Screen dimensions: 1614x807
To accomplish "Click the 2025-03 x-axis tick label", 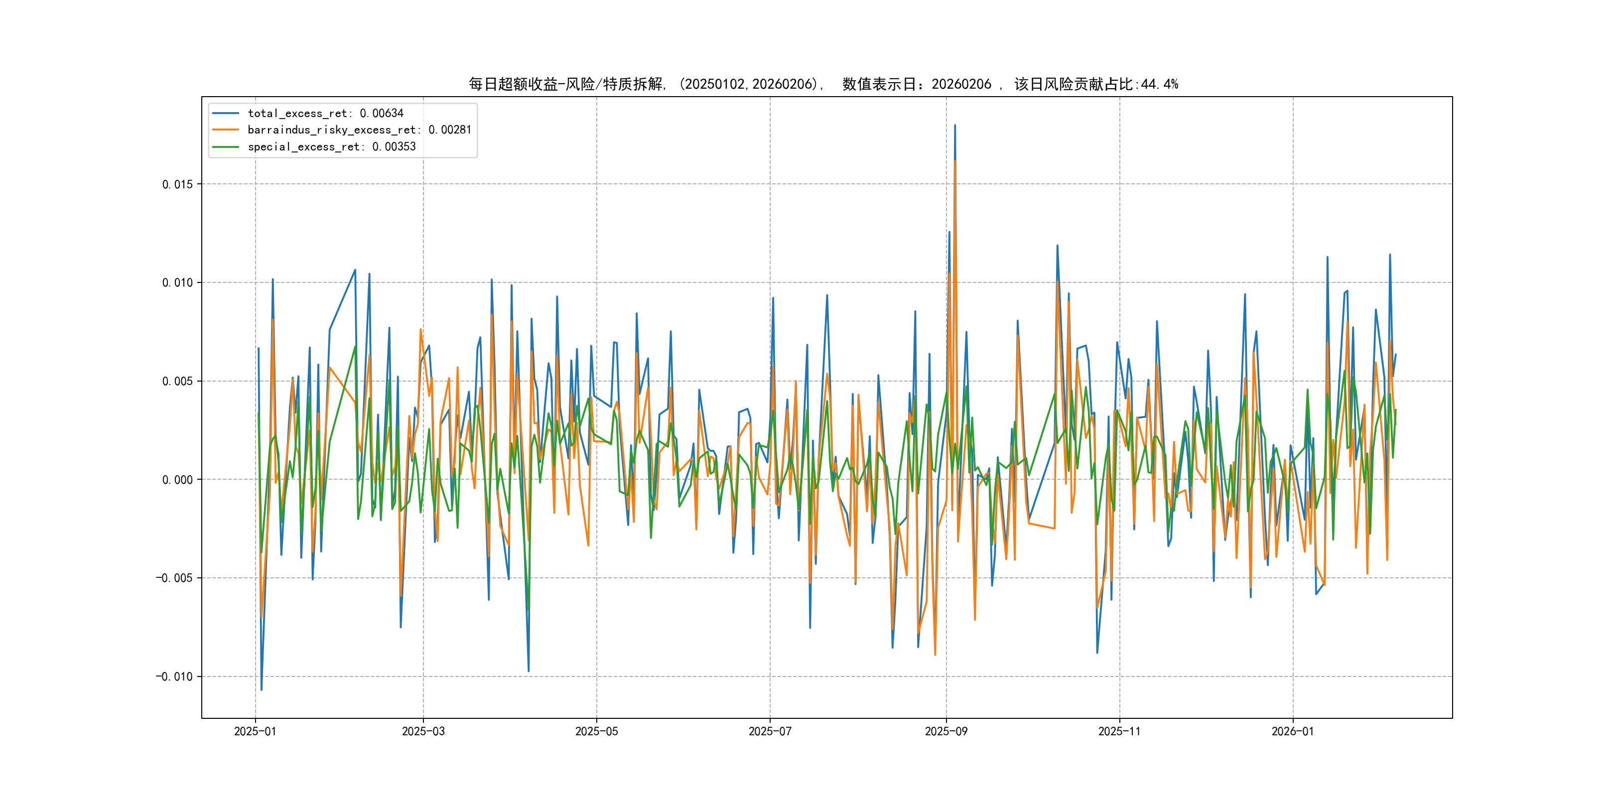I will (423, 731).
